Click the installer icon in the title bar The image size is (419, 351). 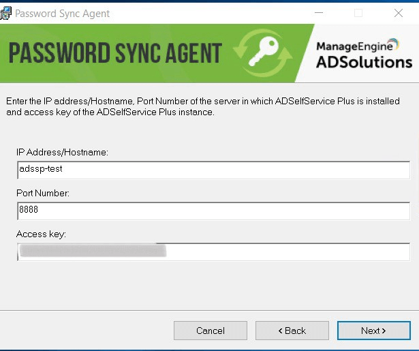pos(6,13)
